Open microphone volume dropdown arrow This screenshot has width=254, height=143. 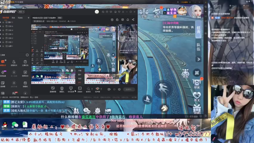coord(92,89)
